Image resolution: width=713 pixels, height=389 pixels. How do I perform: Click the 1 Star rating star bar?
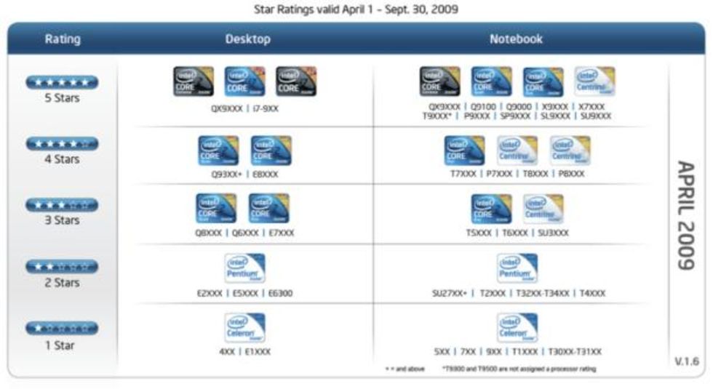[62, 329]
